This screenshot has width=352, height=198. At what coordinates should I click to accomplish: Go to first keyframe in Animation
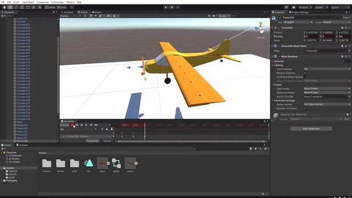[77, 125]
